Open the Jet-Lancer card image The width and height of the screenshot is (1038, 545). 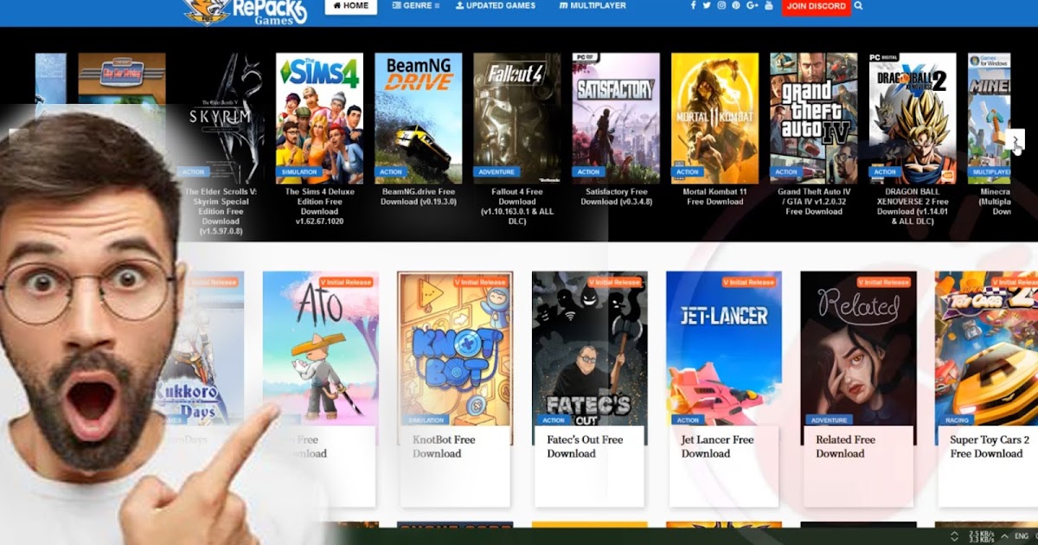tap(724, 349)
